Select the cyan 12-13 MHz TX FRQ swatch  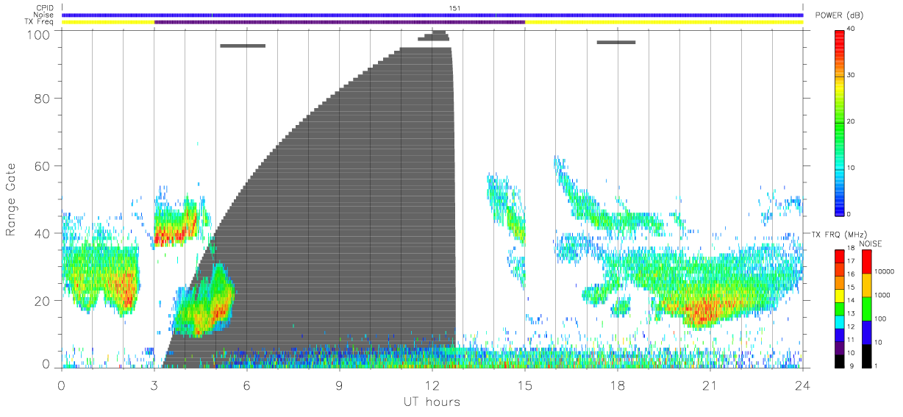click(840, 322)
